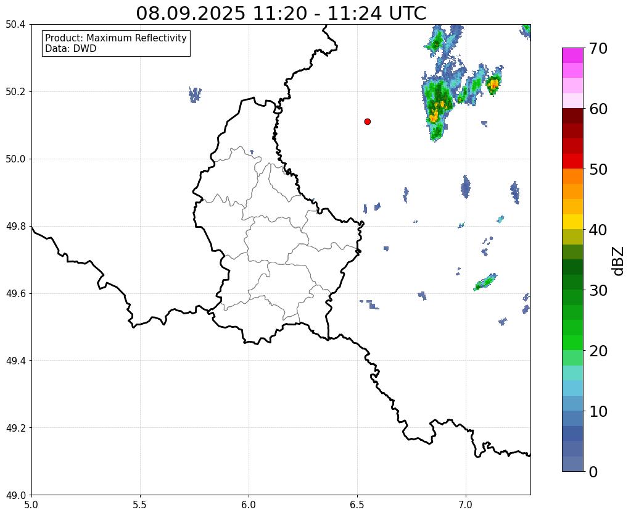Click the latitude axis label "49.6"
The image size is (631, 515).
(15, 293)
